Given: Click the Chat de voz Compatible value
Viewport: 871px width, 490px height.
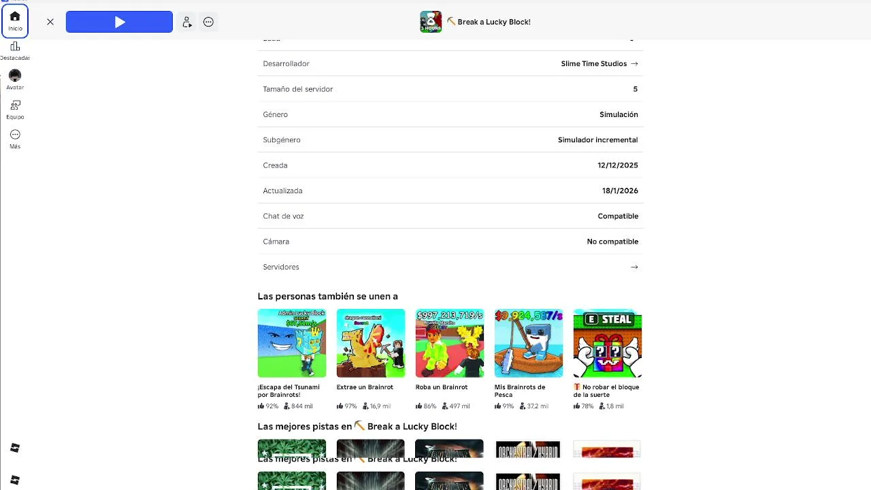Looking at the screenshot, I should click(x=618, y=216).
